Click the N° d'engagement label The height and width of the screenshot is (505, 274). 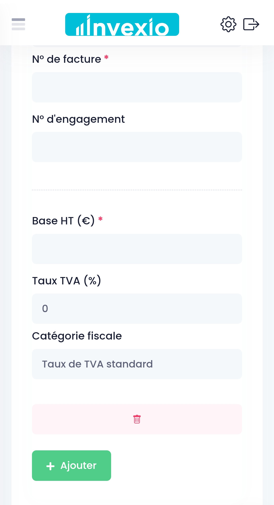click(x=78, y=119)
